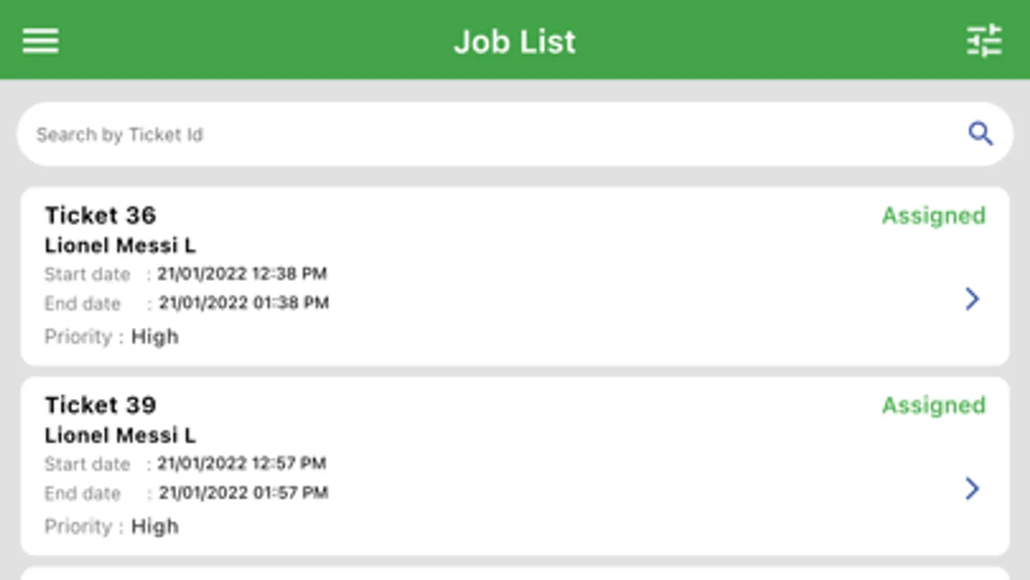Tap High priority on Ticket 36
The width and height of the screenshot is (1030, 580).
tap(155, 336)
